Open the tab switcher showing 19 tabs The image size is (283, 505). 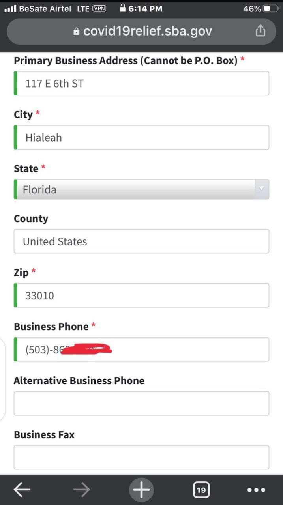(x=201, y=490)
